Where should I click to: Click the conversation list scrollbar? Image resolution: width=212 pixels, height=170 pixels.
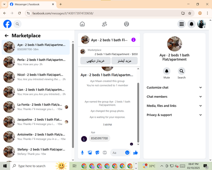73,96
